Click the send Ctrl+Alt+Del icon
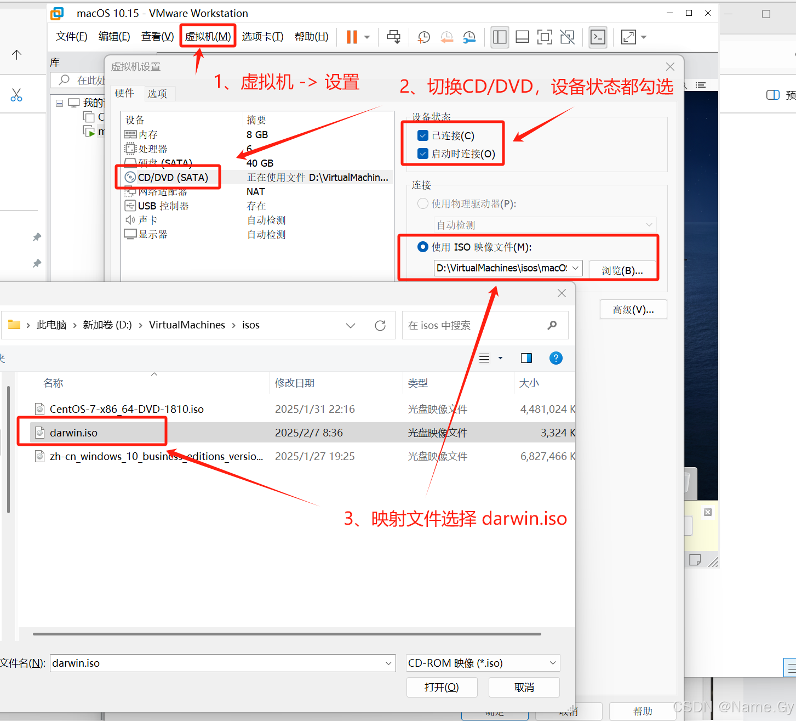This screenshot has height=721, width=796. tap(393, 37)
